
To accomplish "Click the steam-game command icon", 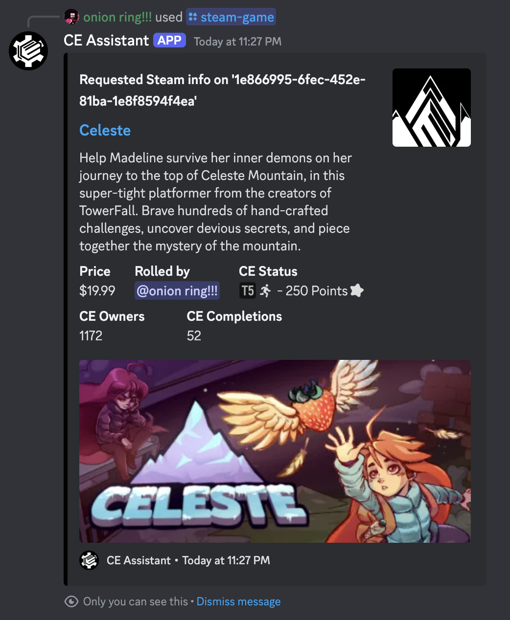I will click(x=193, y=17).
